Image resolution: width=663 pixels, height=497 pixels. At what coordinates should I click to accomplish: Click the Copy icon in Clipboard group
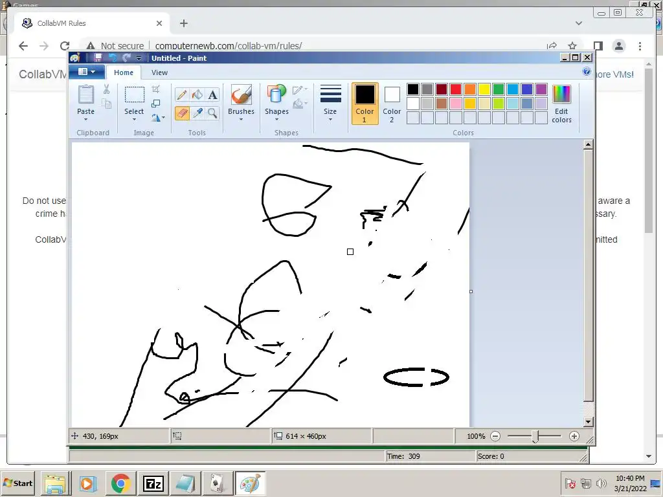(107, 104)
